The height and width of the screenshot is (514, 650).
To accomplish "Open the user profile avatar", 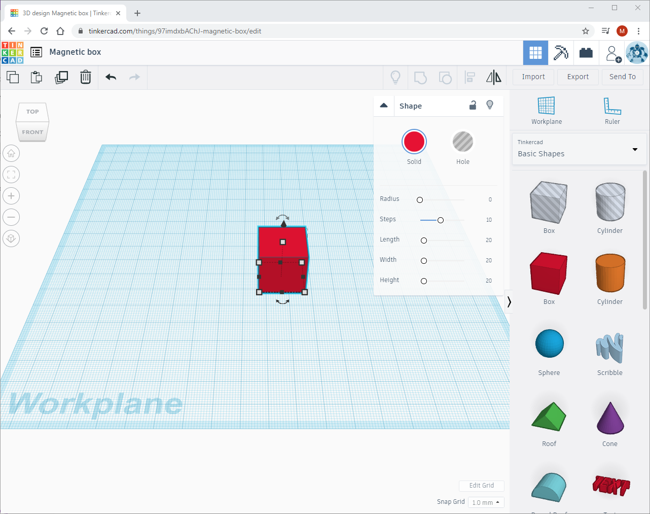I will click(637, 53).
